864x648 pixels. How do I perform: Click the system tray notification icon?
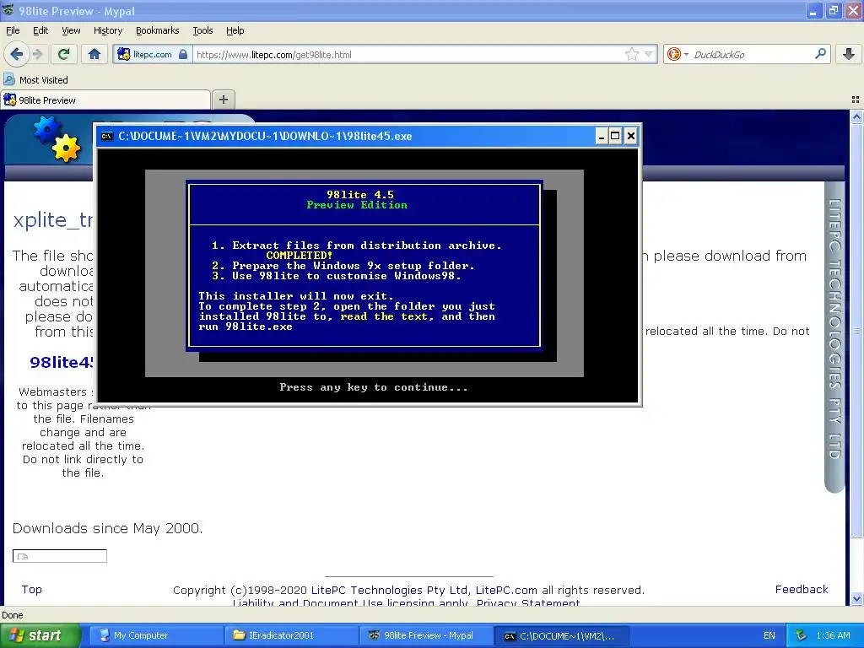click(802, 635)
